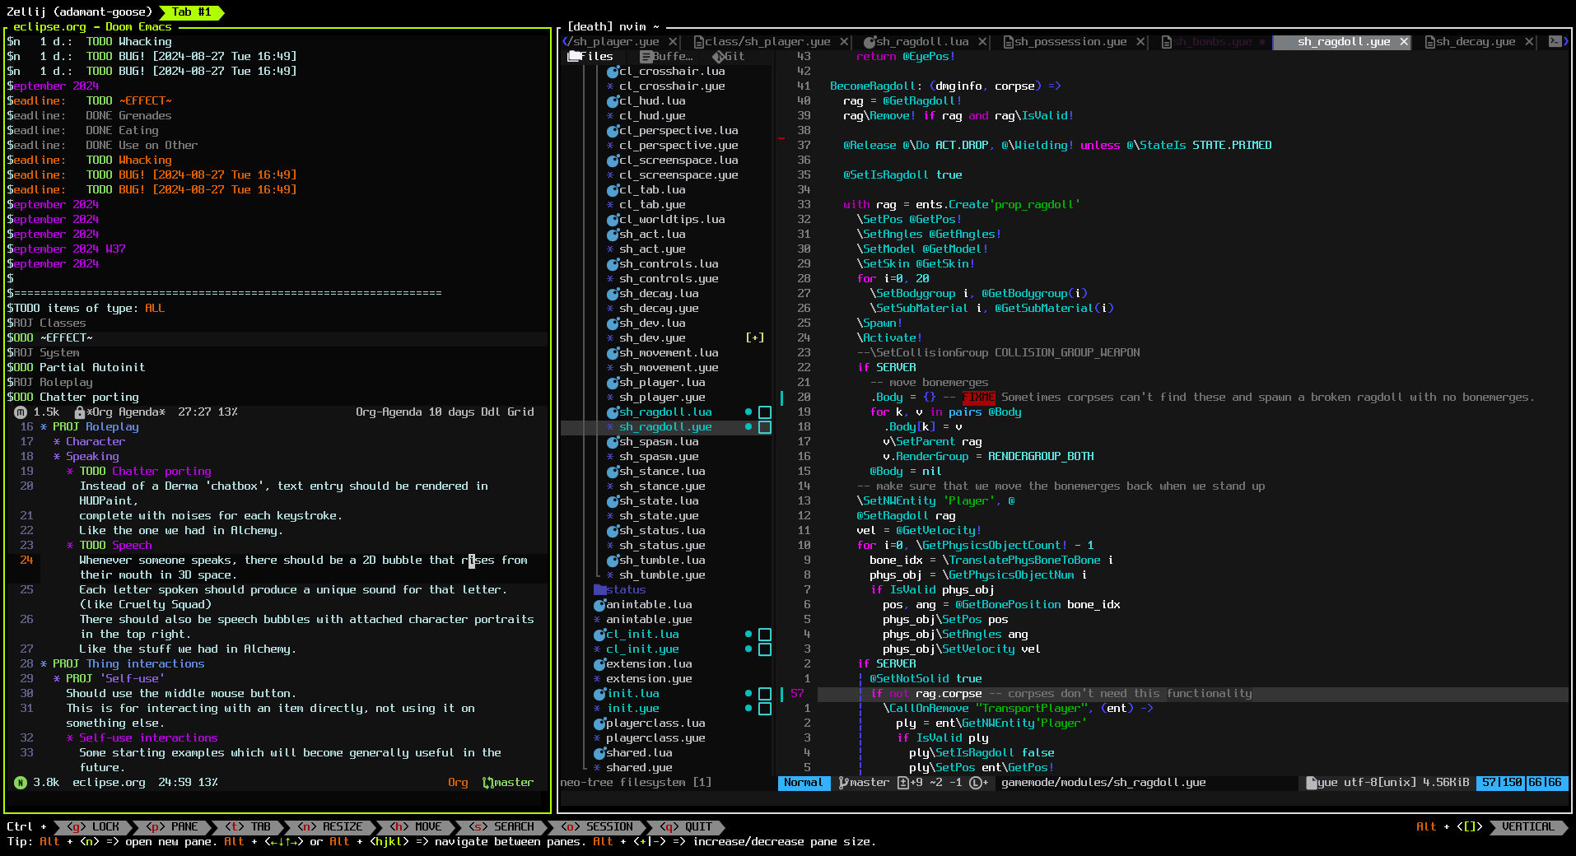Click the Buffers list icon in neo-tree

tap(646, 57)
